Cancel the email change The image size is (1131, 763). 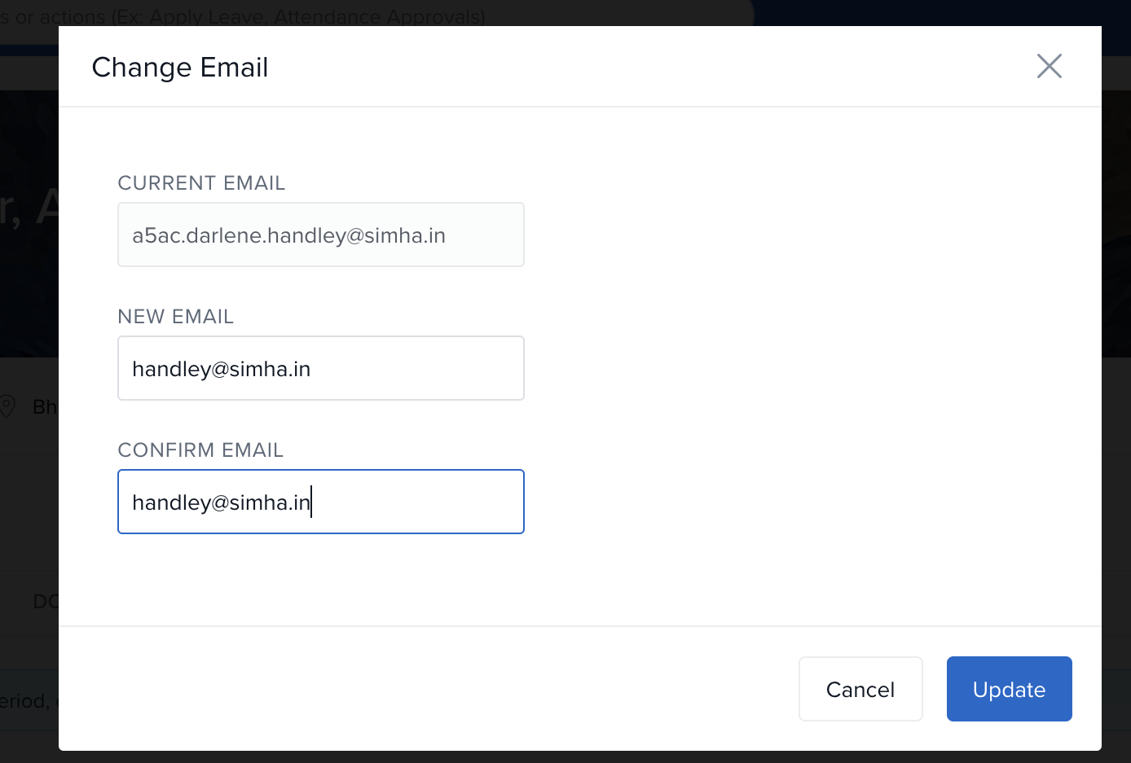(860, 689)
